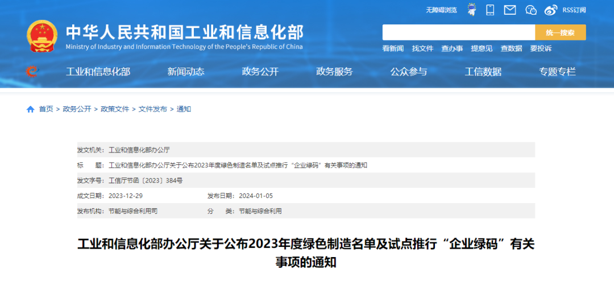The width and height of the screenshot is (614, 281).
Task: Click the red gear logo icon
Action: coord(32,71)
